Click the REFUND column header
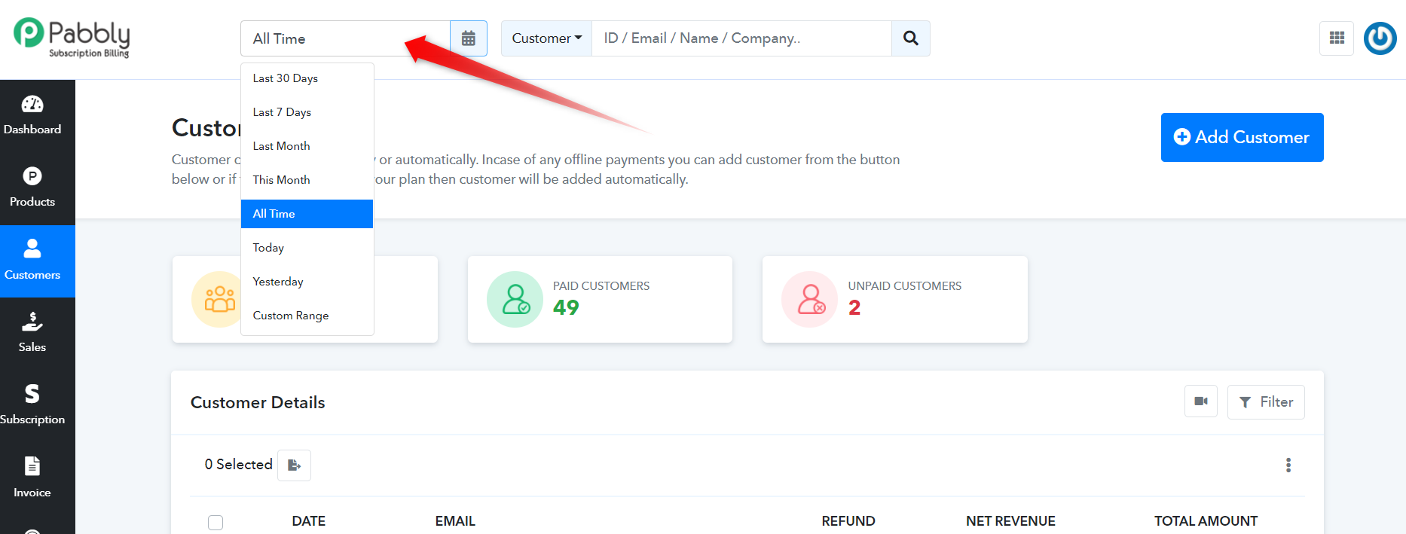The image size is (1406, 534). tap(848, 521)
